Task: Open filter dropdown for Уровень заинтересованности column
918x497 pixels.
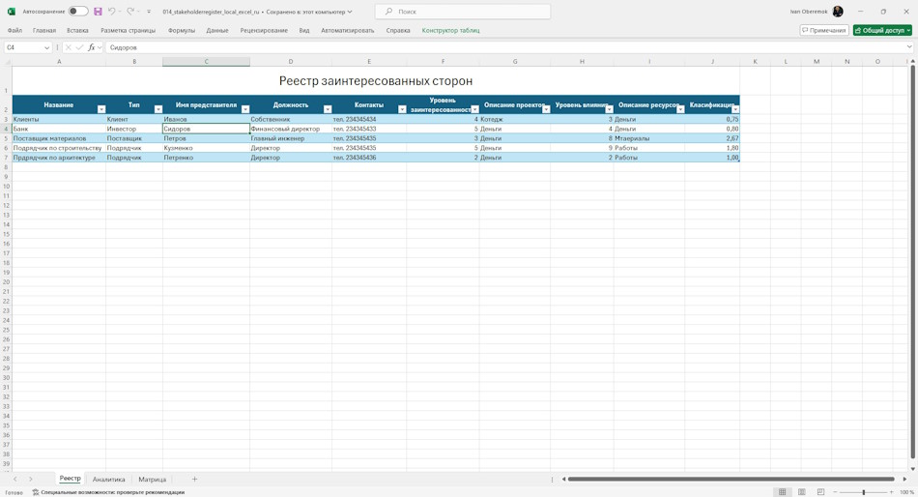Action: click(x=474, y=109)
